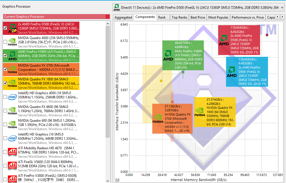Screen dimensions: 286x183
Task: Check the Intel HD Graphics 4000 checkbox
Action: [5, 97]
